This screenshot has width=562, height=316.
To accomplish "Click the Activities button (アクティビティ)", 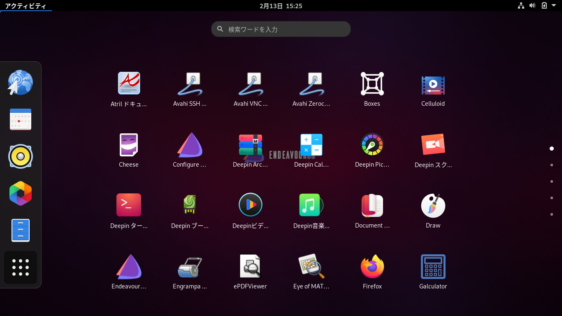I will pos(26,6).
